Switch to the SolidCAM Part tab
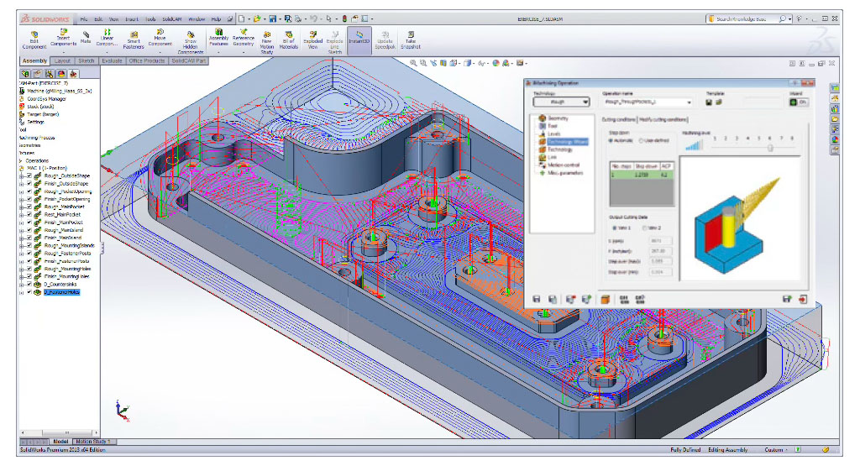 tap(190, 60)
